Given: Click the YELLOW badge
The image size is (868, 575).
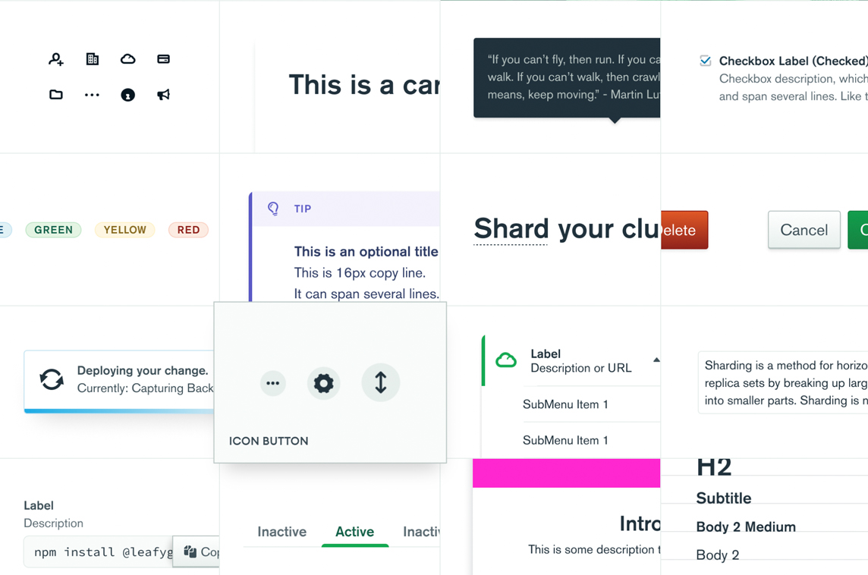Looking at the screenshot, I should coord(125,230).
